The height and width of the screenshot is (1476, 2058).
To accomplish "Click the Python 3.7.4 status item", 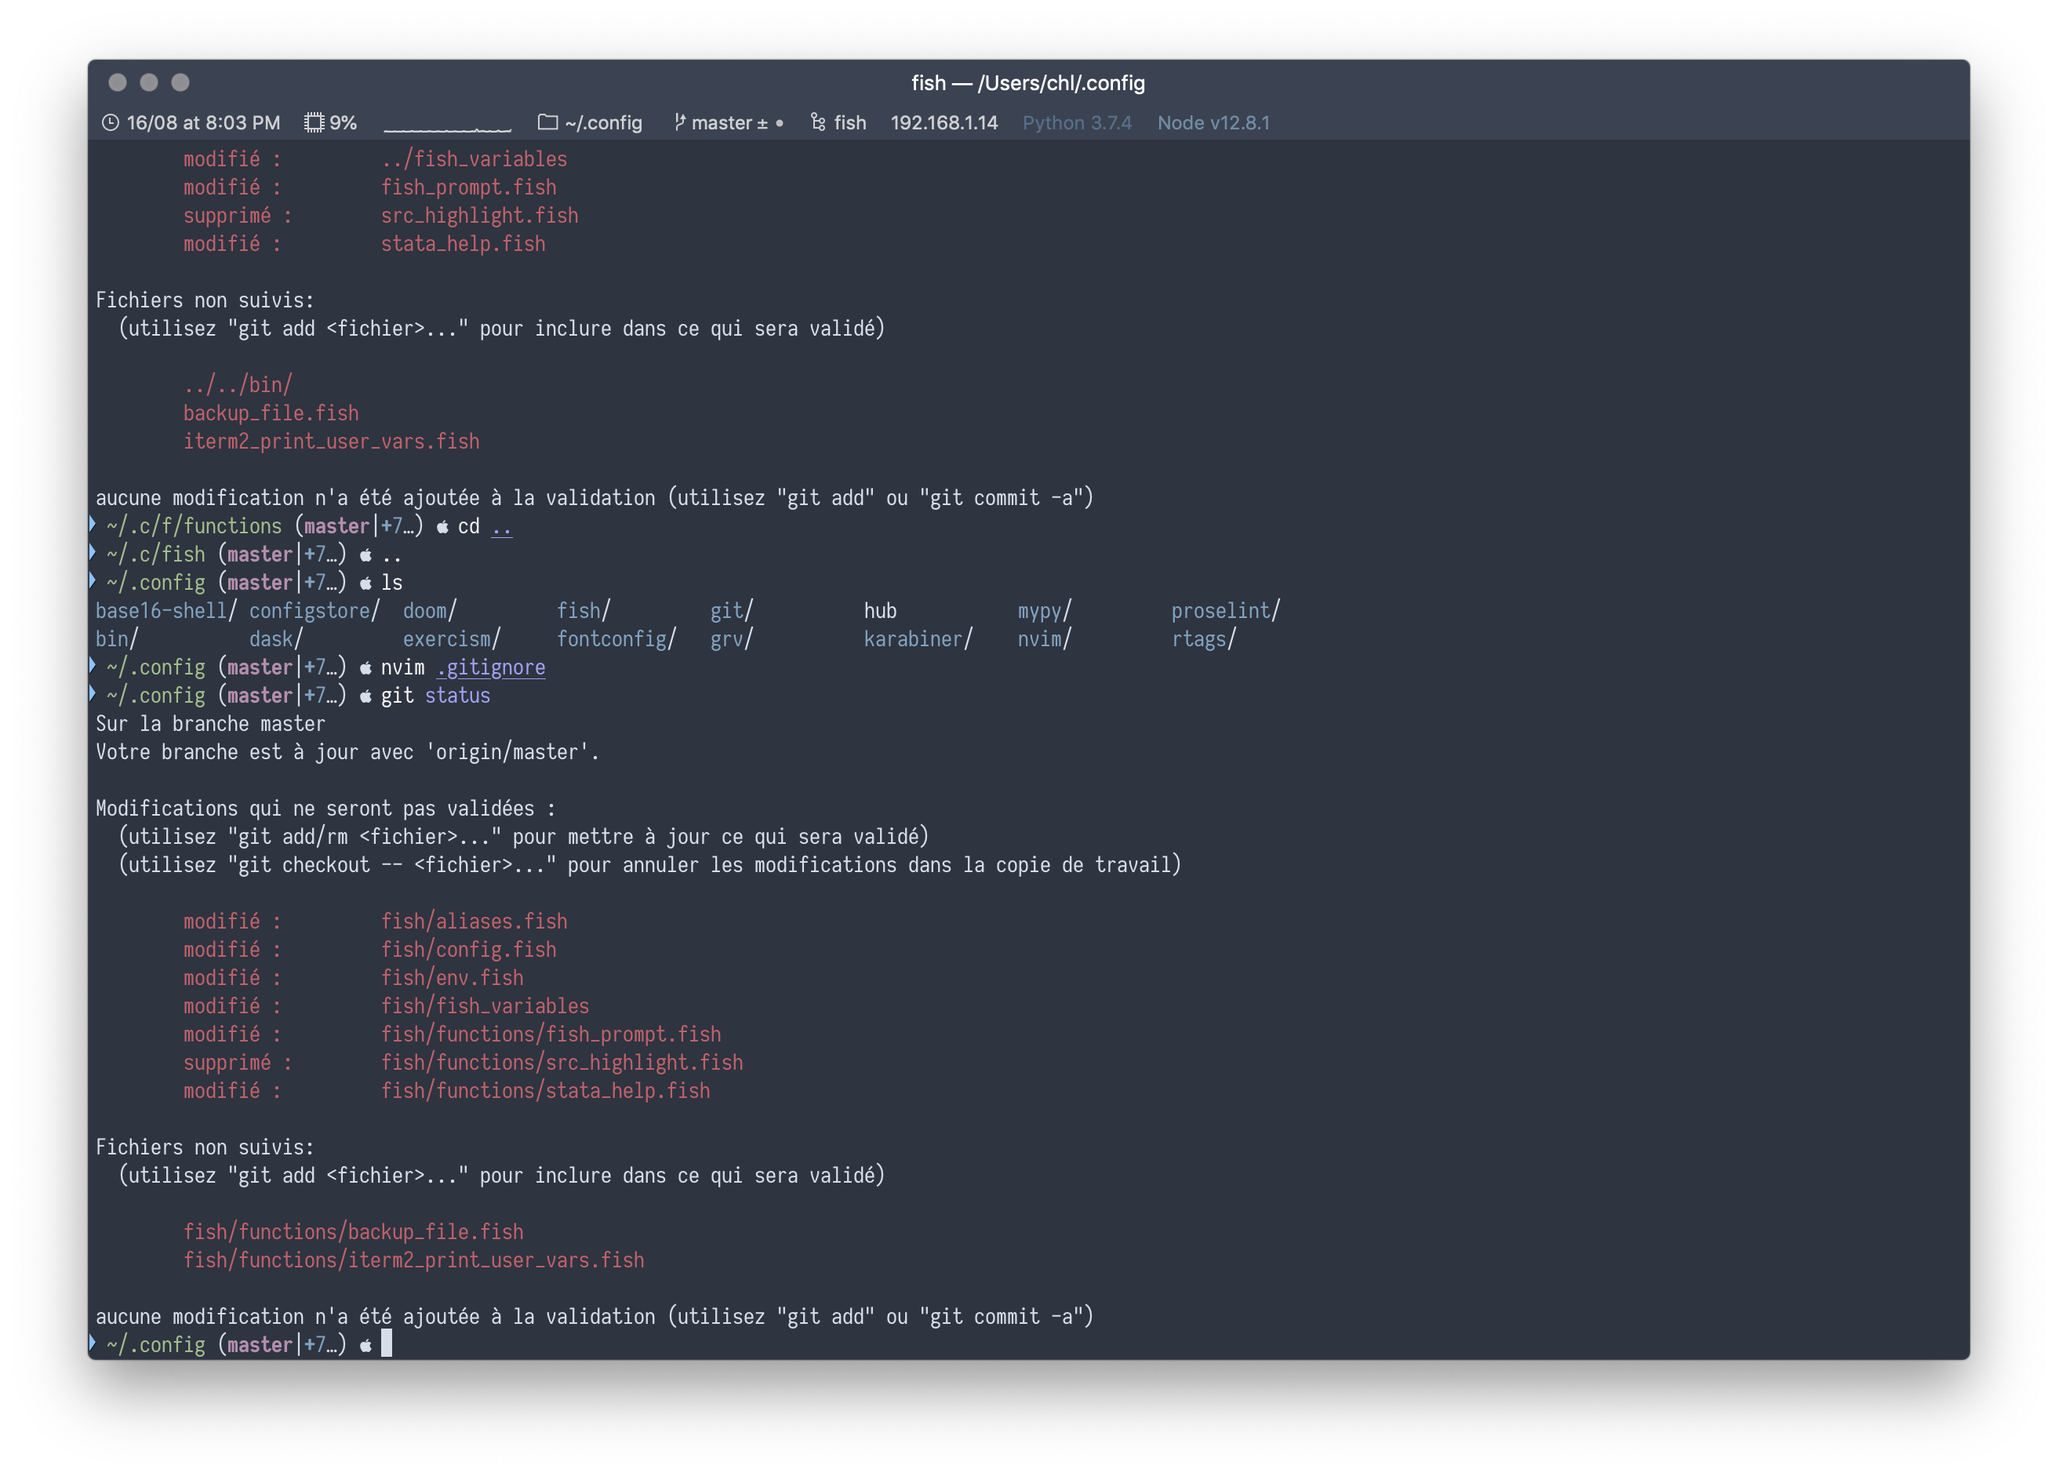I will (x=1076, y=122).
